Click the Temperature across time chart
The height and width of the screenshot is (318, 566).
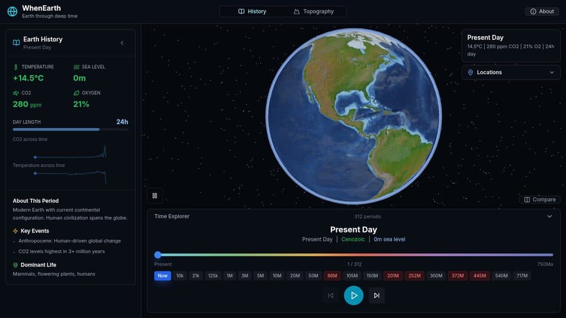point(70,176)
